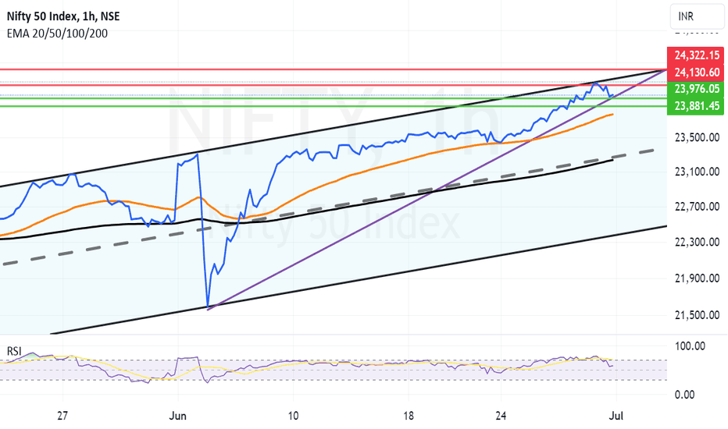This screenshot has width=728, height=429.
Task: Click the Jun date label on time axis
Action: click(x=178, y=416)
